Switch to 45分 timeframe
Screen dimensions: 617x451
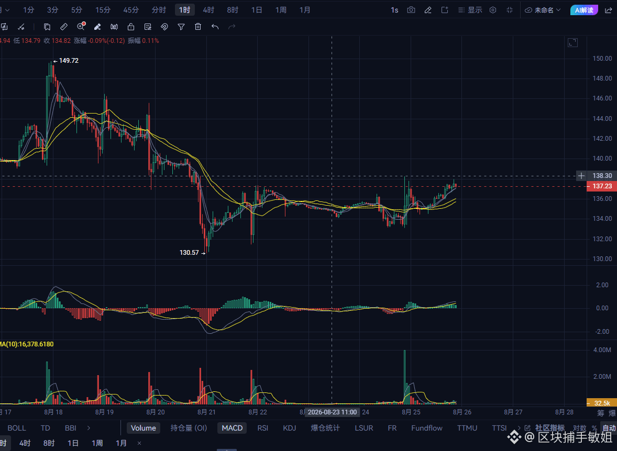point(131,10)
